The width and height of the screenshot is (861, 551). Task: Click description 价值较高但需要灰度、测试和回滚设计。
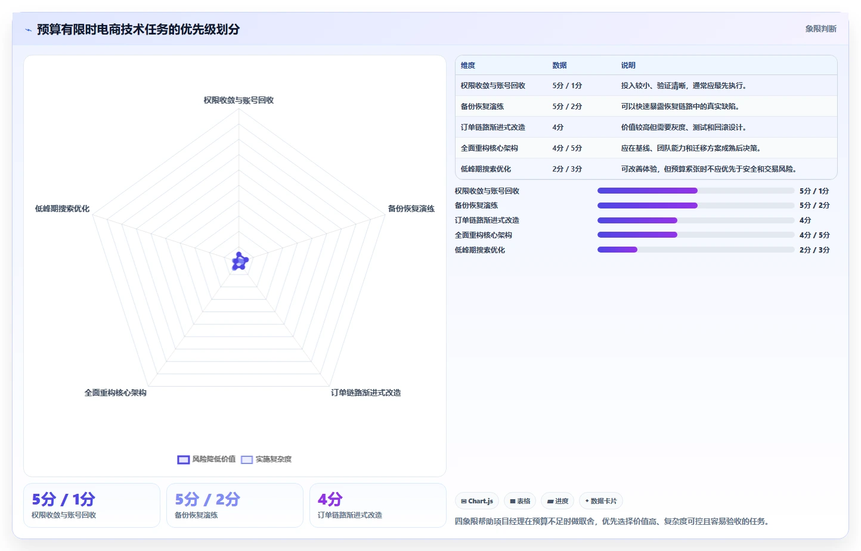click(x=684, y=127)
